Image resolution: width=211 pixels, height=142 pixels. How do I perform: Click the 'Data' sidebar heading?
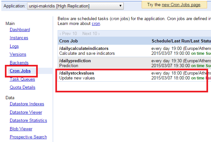pos(10,98)
